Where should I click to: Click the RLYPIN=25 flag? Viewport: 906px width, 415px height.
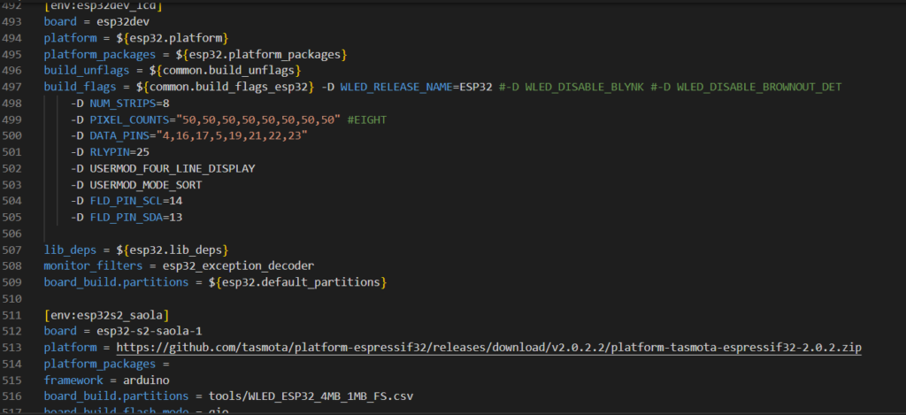(119, 152)
